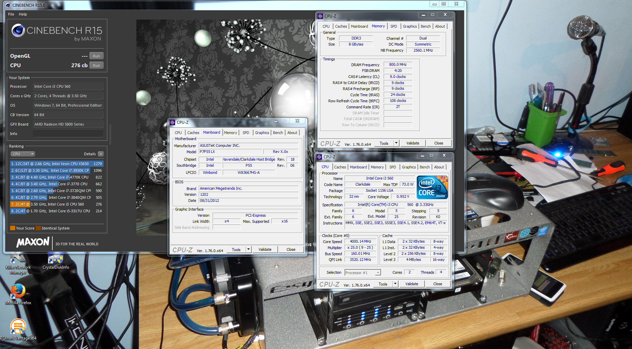Click motherboard Model field P7P55 LX

click(230, 152)
